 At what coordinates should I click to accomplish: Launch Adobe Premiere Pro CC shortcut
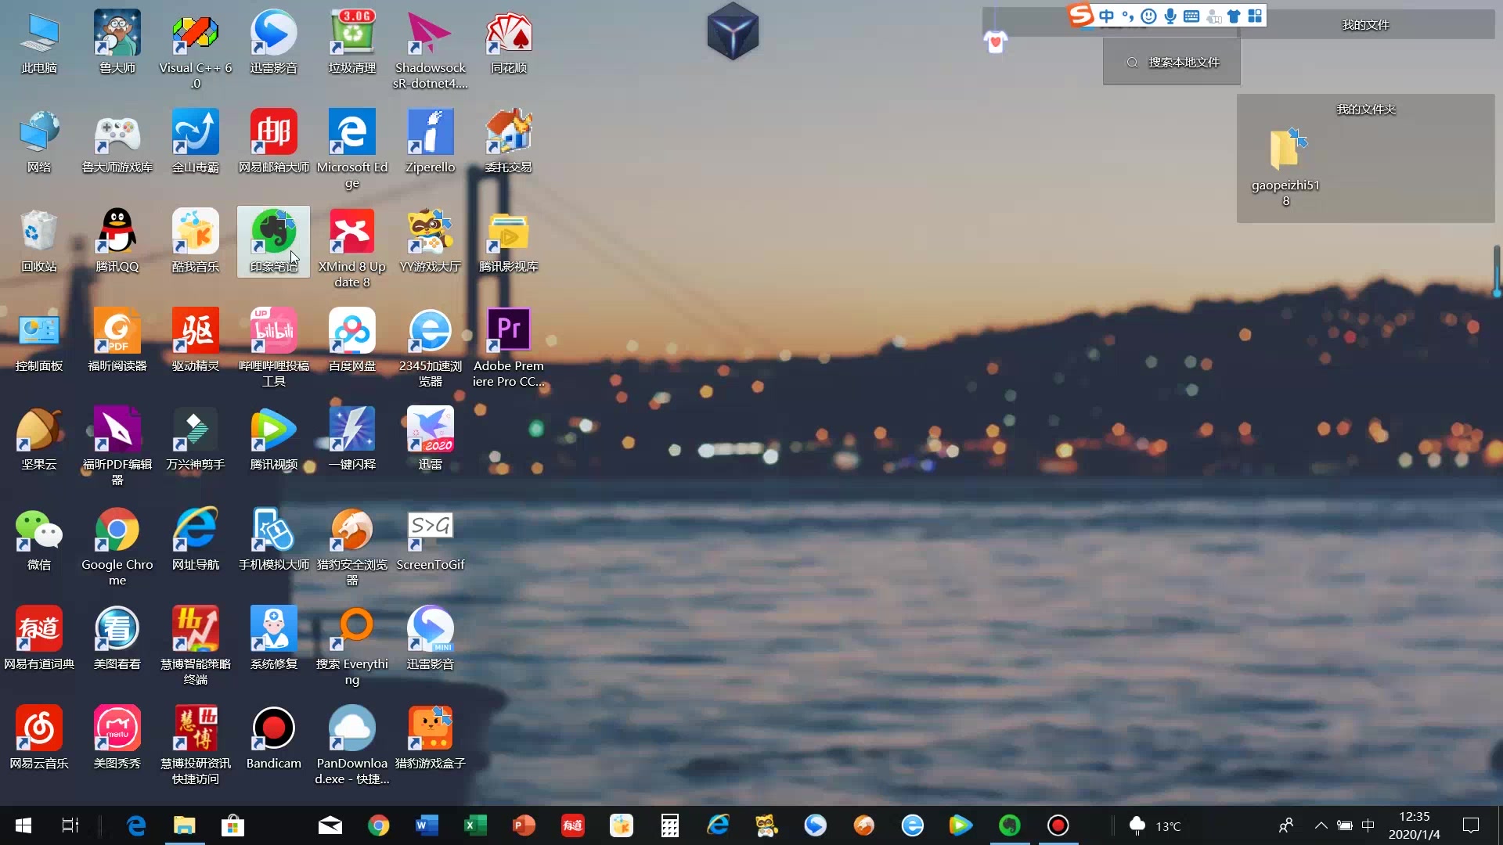pos(509,348)
